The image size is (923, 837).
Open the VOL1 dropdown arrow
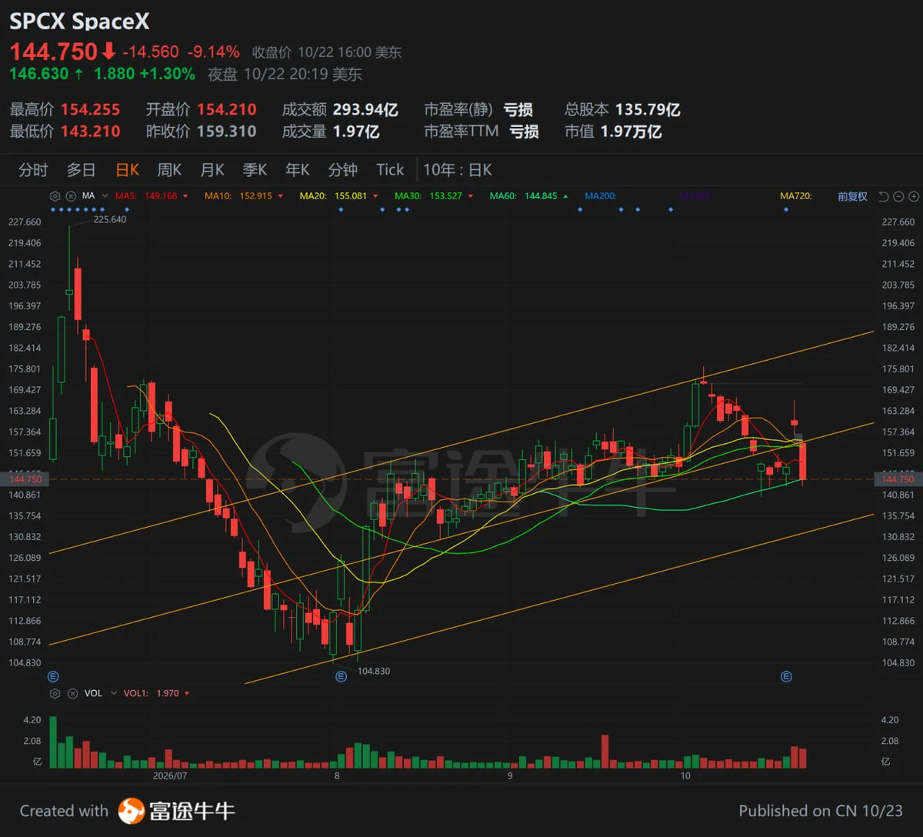(187, 693)
